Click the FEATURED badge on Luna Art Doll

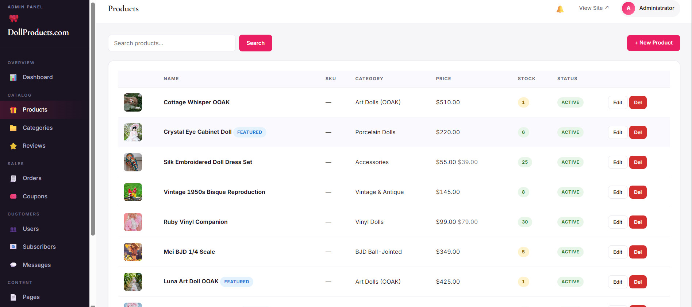pyautogui.click(x=237, y=282)
